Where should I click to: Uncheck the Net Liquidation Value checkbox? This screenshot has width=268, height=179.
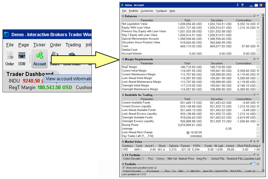coord(258,24)
